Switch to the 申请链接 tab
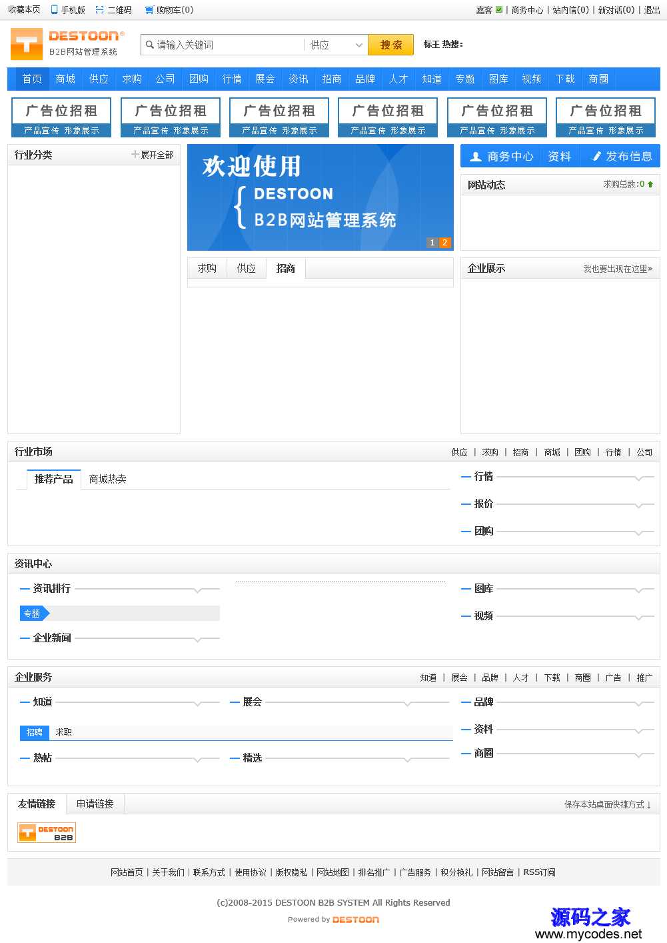This screenshot has width=667, height=943. coord(95,804)
